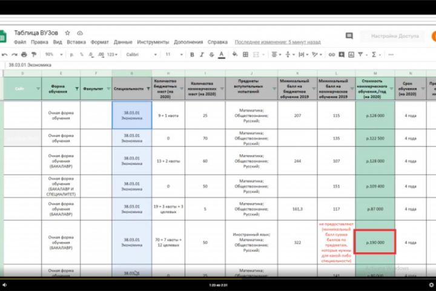
Task: Star the Таблица ВУЗов document
Action: point(67,33)
